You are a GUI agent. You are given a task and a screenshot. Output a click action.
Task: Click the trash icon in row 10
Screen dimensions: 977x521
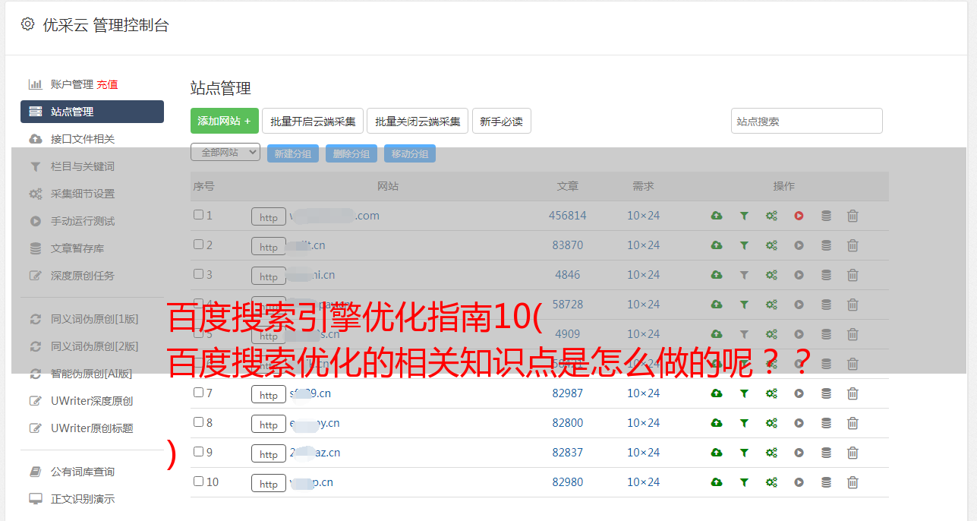pos(853,482)
